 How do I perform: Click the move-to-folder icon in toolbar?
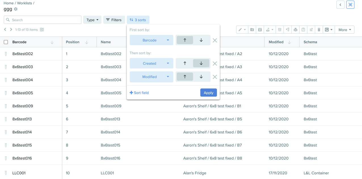click(x=252, y=30)
